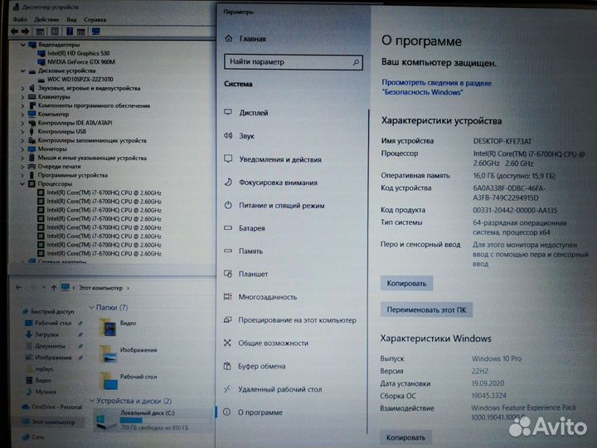This screenshot has height=448, width=597.
Task: Click the blue Help icon in Device Manager toolbar
Action: (x=70, y=32)
